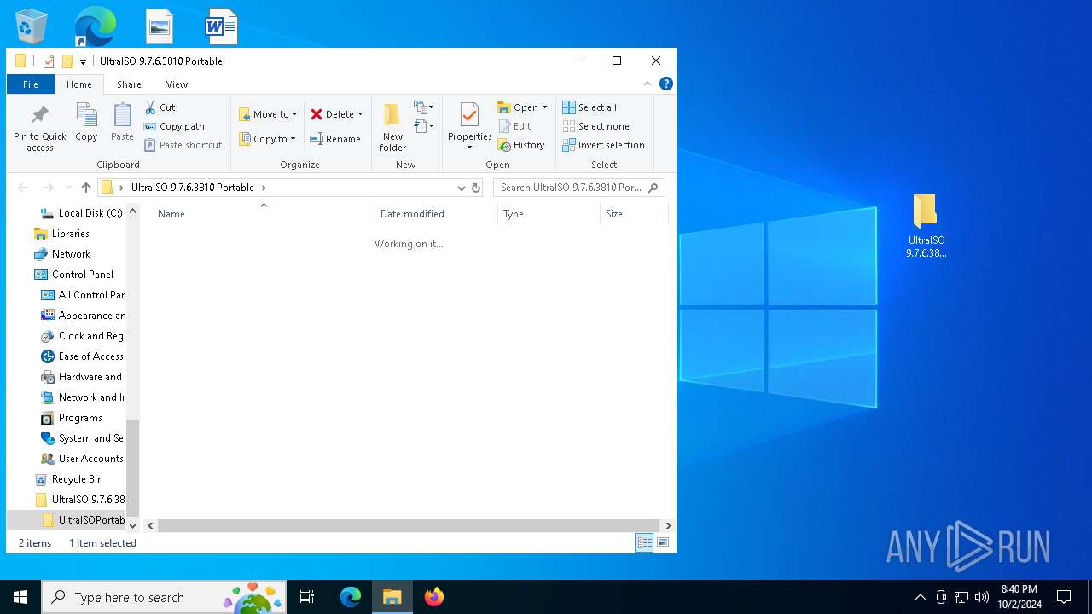
Task: Select Libraries in navigation pane
Action: point(61,234)
